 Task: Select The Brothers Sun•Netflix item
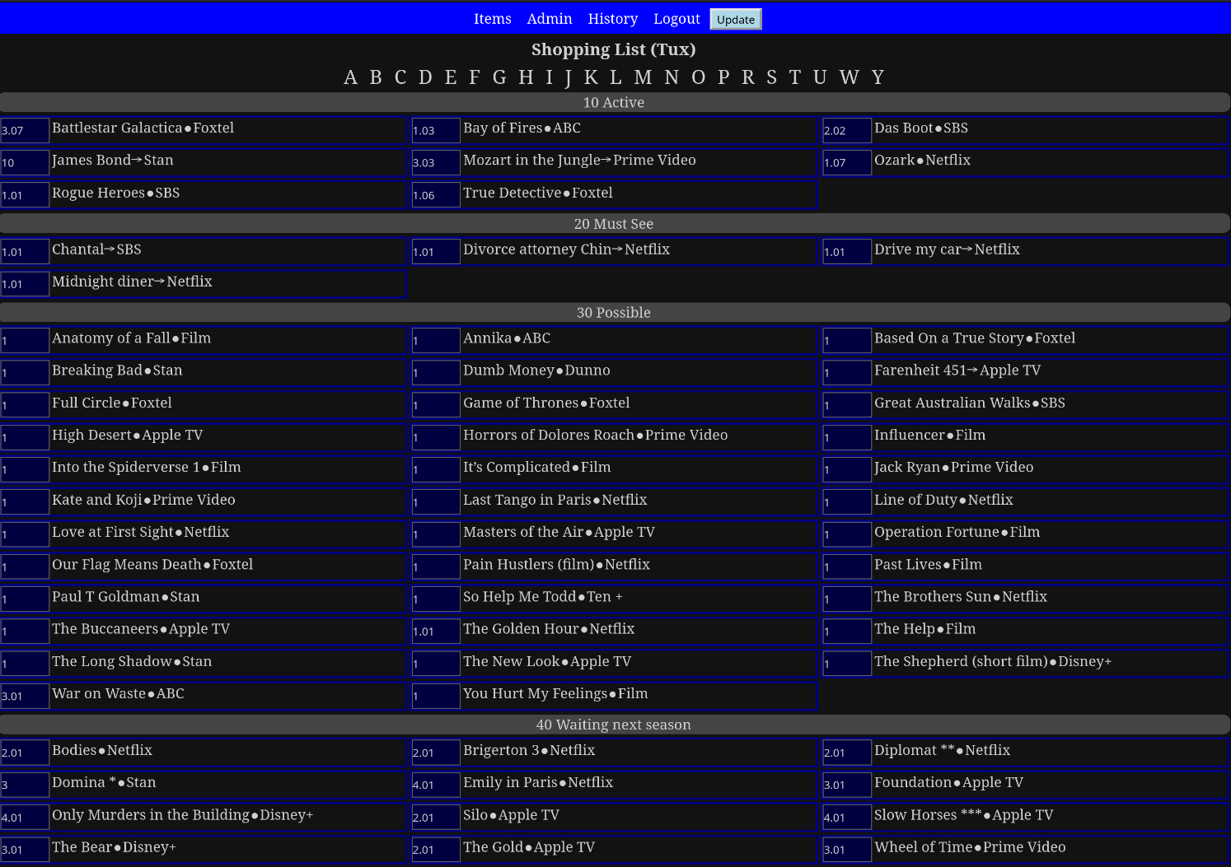click(x=961, y=597)
